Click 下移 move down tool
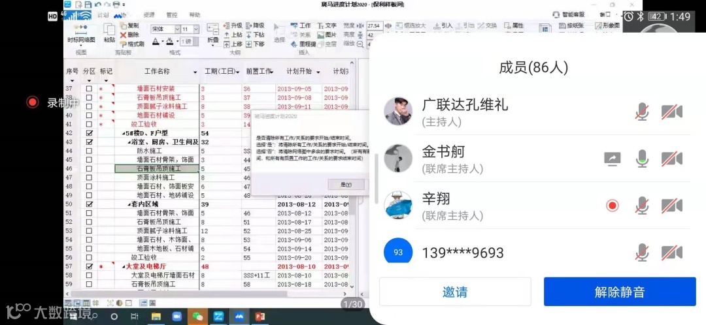 tap(255, 44)
